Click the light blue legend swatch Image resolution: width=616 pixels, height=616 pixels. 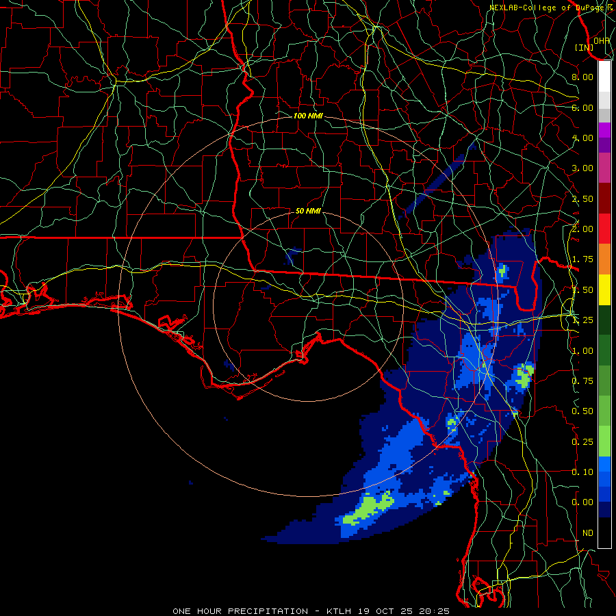click(604, 464)
